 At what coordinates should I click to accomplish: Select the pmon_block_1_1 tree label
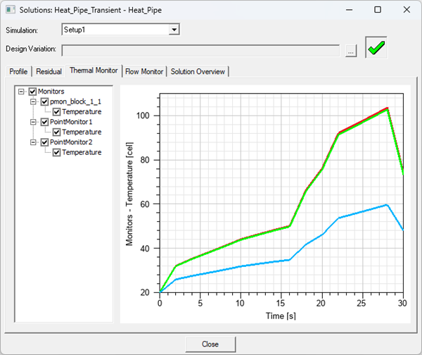(x=75, y=101)
